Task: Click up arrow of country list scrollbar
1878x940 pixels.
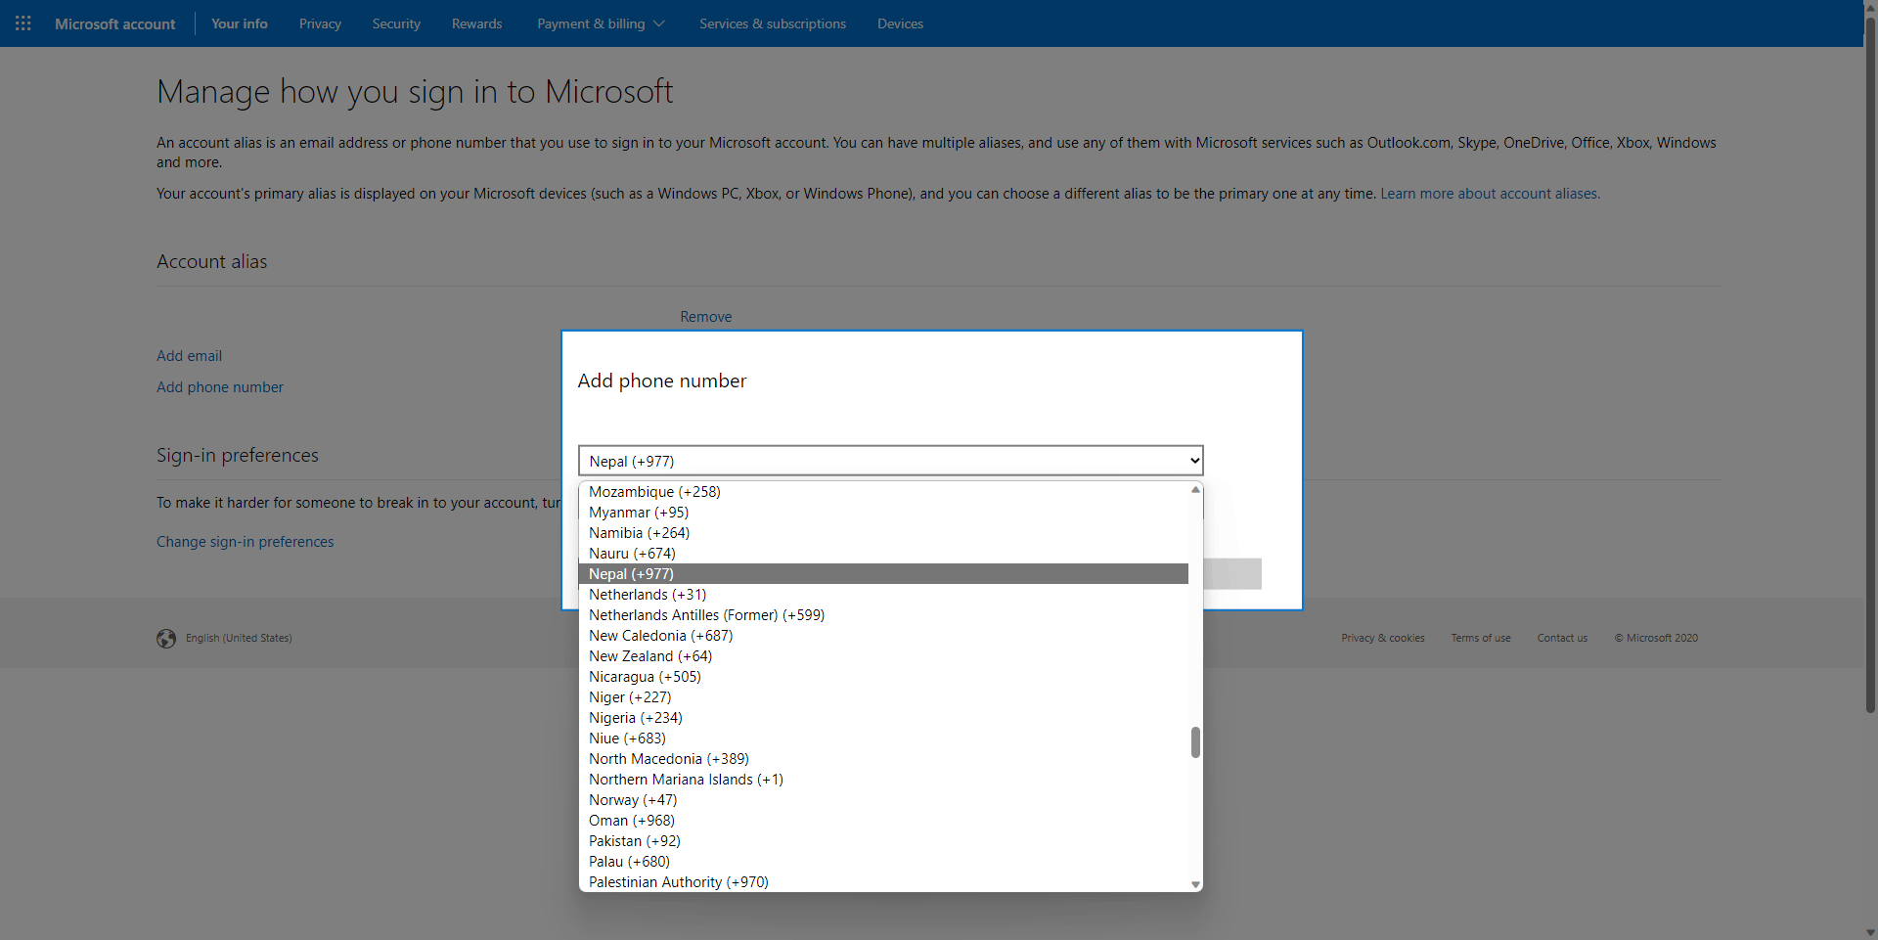Action: (1195, 489)
